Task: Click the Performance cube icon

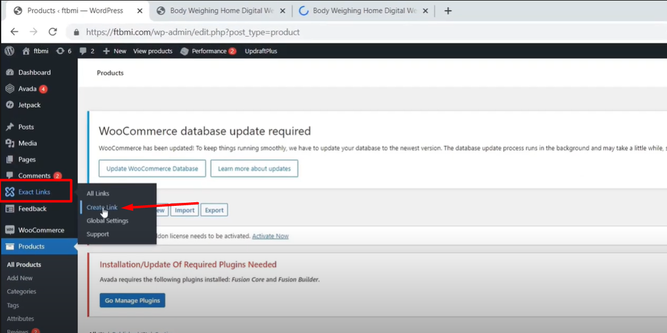Action: [x=184, y=51]
